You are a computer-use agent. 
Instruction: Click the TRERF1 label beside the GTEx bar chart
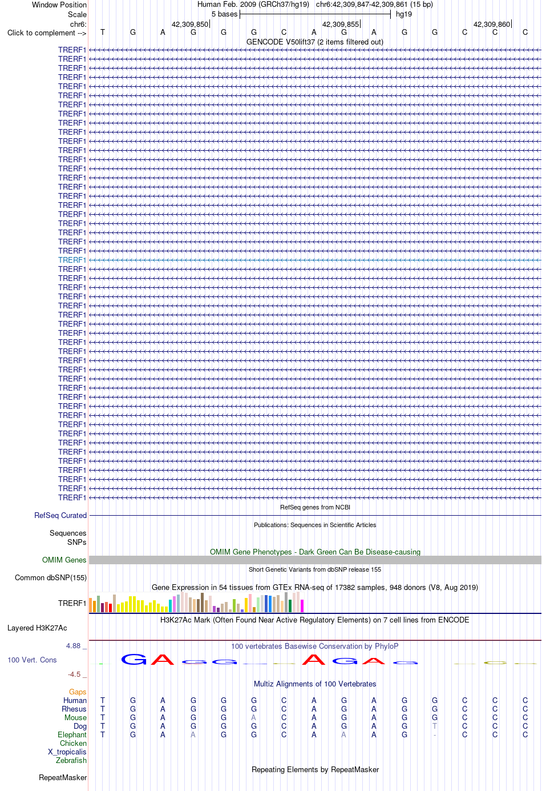pyautogui.click(x=72, y=604)
